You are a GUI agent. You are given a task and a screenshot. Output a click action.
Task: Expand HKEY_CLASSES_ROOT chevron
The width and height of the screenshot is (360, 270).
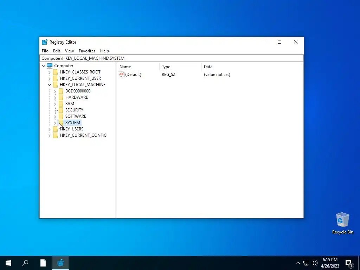click(49, 72)
